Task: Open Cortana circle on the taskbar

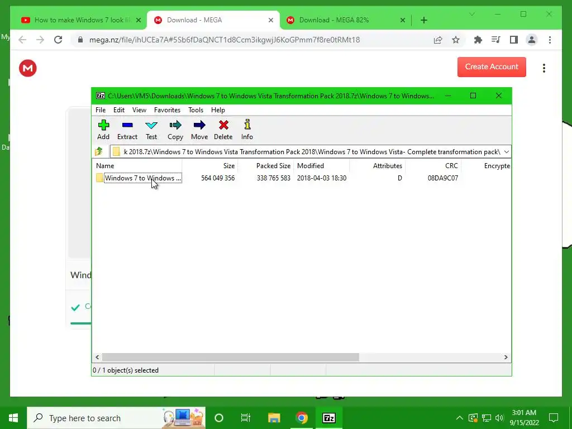Action: pos(219,418)
